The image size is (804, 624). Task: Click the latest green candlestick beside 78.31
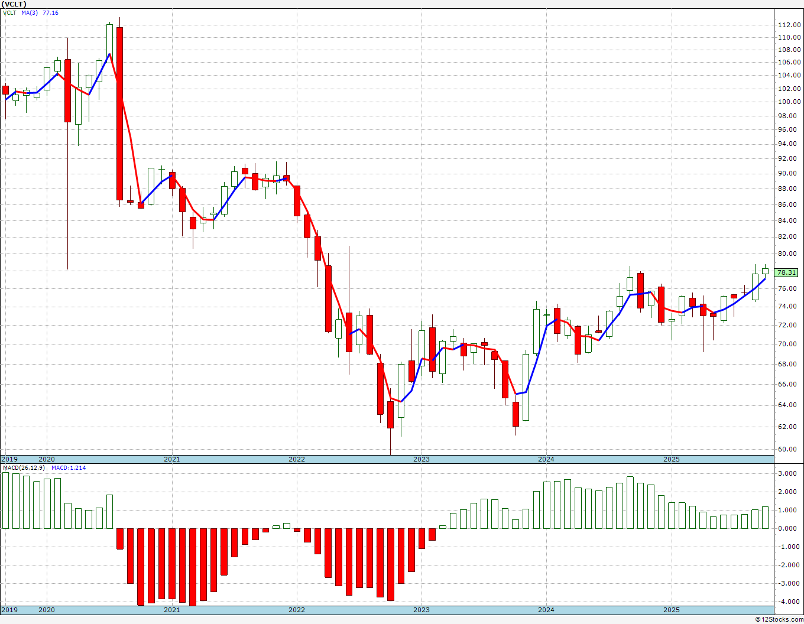coord(766,271)
